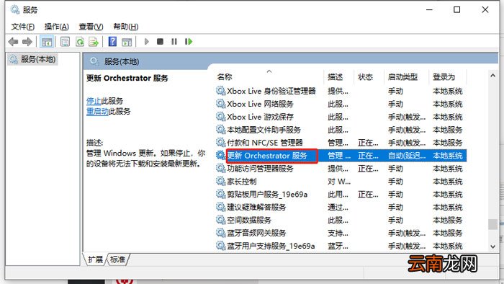This screenshot has width=504, height=284.
Task: Select the 本地配置文件助手服务 service name
Action: click(x=264, y=130)
